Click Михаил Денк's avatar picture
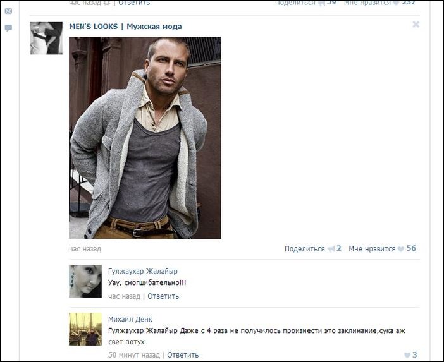 click(85, 329)
